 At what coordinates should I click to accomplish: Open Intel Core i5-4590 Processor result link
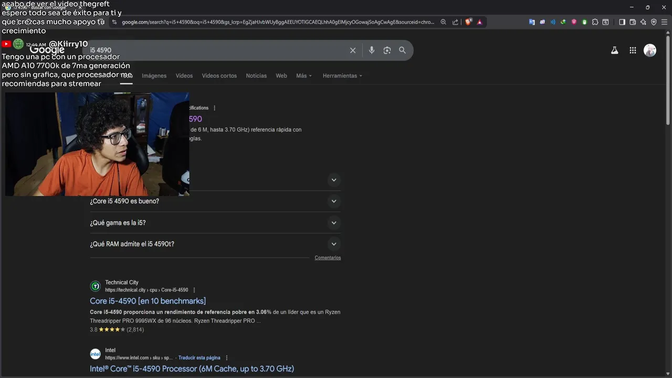point(192,369)
